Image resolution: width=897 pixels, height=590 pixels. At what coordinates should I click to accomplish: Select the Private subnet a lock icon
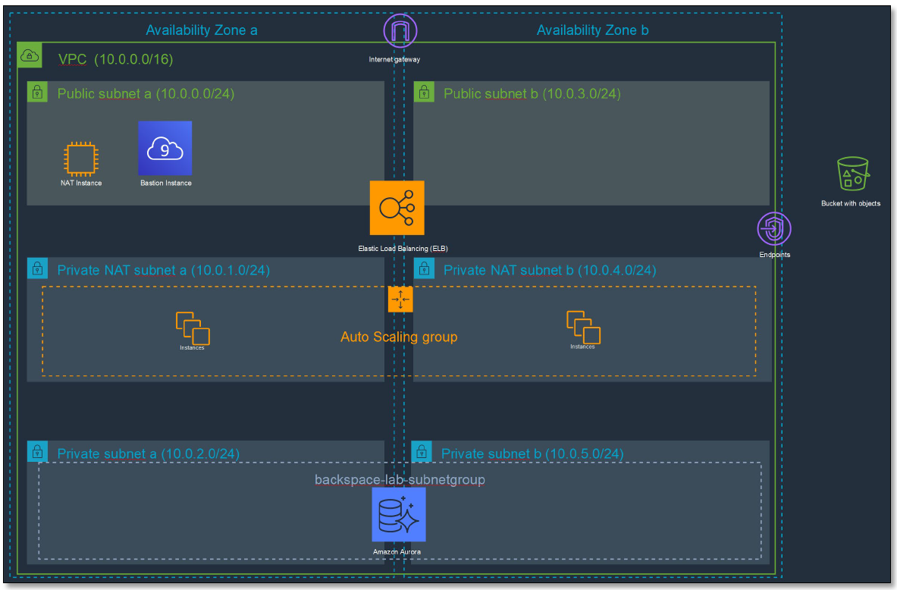tap(37, 451)
